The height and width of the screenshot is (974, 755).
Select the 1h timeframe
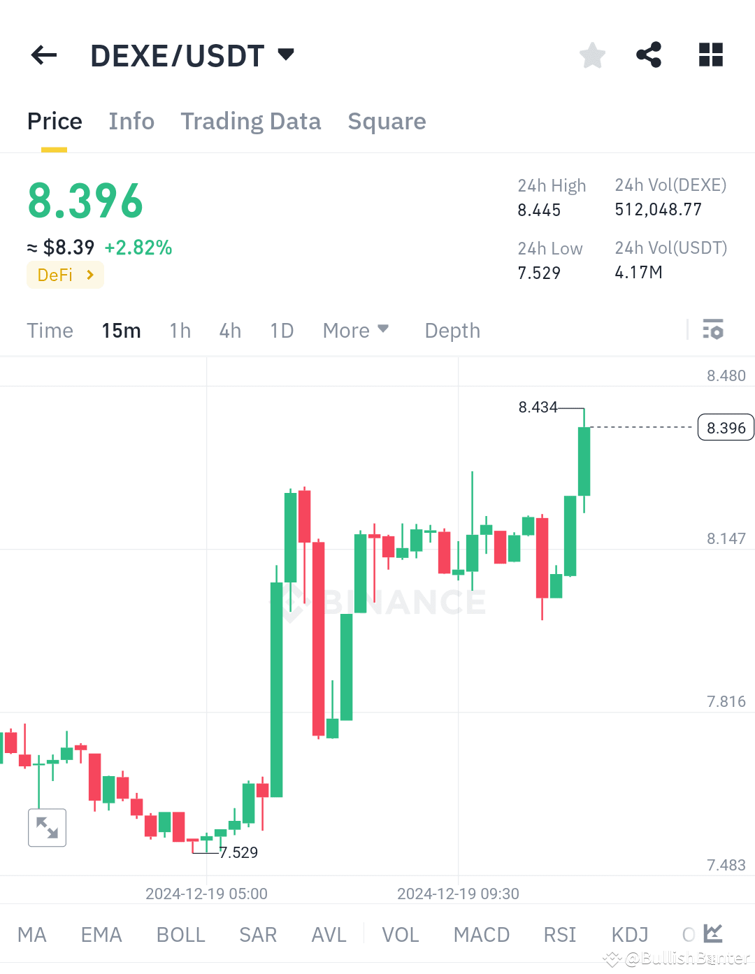click(x=180, y=330)
